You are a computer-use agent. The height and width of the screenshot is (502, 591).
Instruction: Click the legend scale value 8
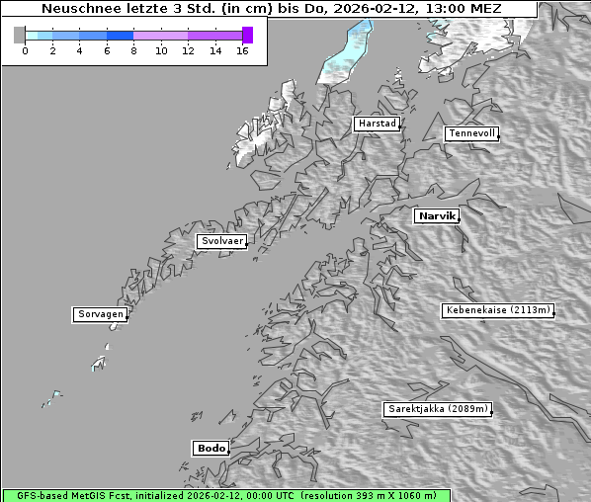pyautogui.click(x=133, y=50)
